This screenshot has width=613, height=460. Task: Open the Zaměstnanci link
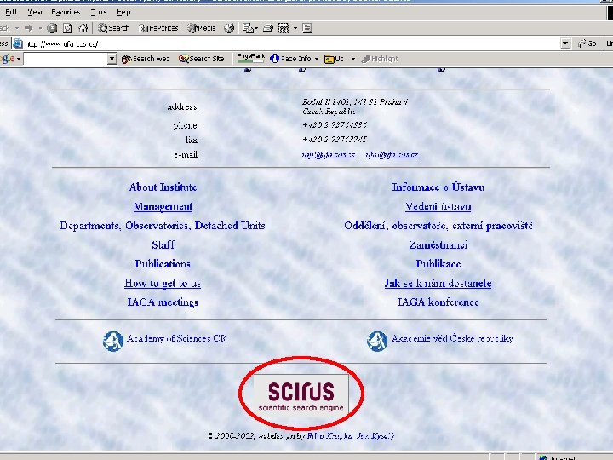(x=438, y=244)
